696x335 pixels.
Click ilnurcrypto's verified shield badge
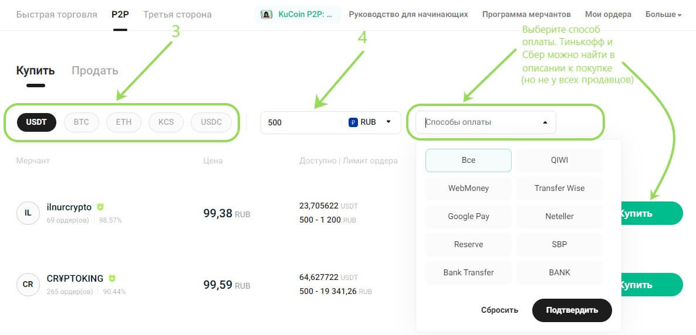click(100, 207)
